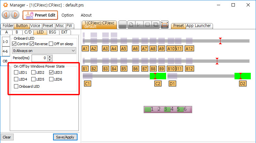Open the About menu
This screenshot has width=256, height=143.
[86, 15]
